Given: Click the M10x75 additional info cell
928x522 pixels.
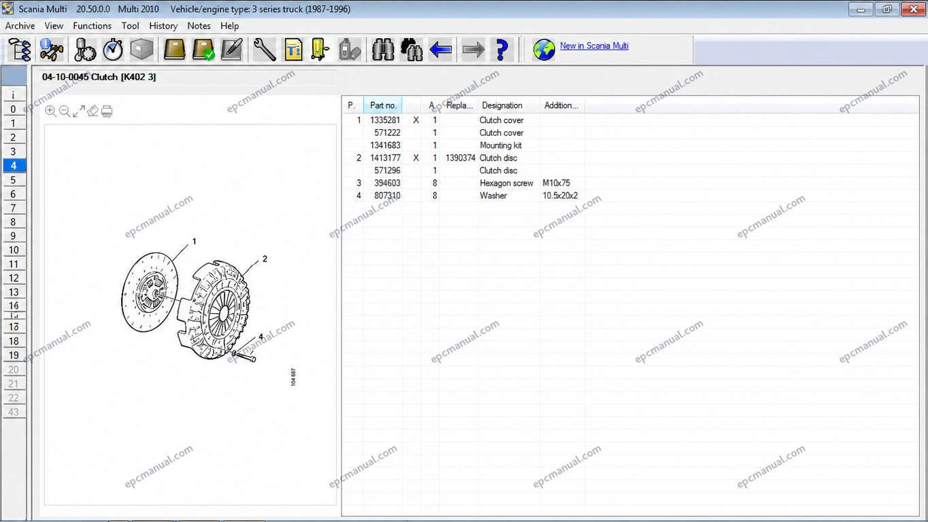Looking at the screenshot, I should (x=556, y=183).
